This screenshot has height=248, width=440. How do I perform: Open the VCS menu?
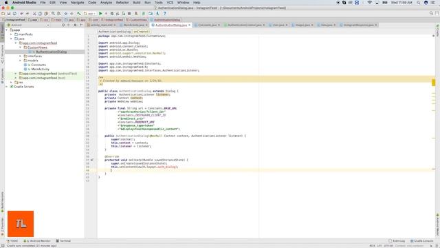(x=170, y=3)
